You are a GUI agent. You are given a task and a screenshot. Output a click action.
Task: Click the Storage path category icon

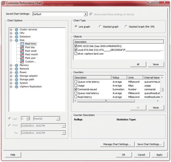coord(17,79)
